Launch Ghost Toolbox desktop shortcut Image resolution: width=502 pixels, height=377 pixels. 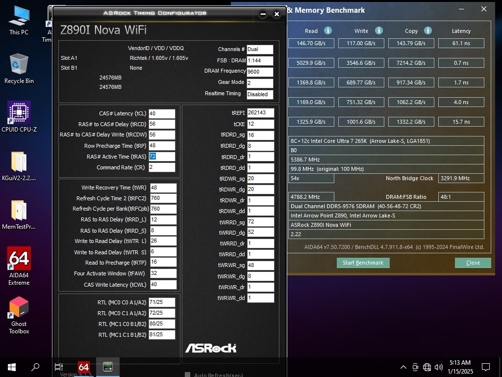point(19,316)
